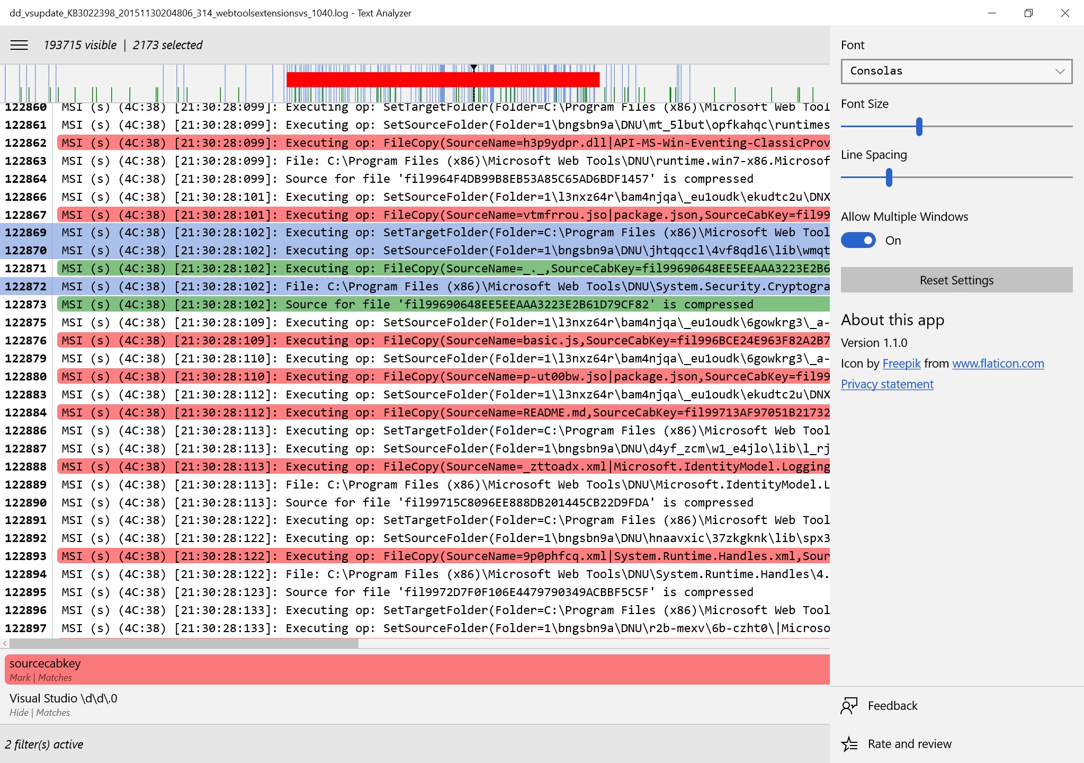The image size is (1084, 763).
Task: Click Matches on the Visual Studio filter
Action: tap(53, 712)
